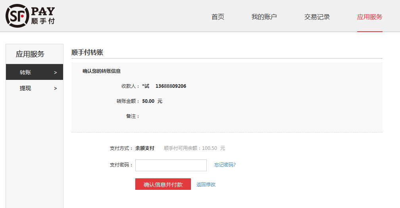400x208 pixels.
Task: Click the 返回修改 link
Action: click(x=206, y=185)
